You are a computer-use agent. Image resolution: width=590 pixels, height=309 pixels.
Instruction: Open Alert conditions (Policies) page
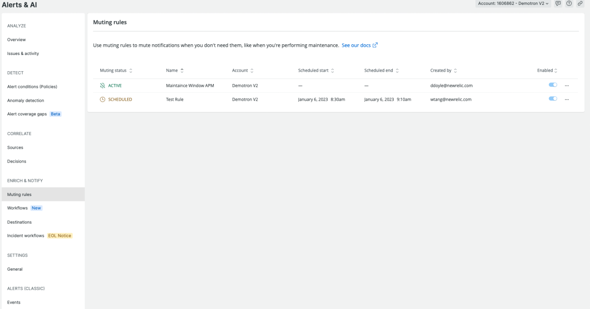pyautogui.click(x=32, y=87)
